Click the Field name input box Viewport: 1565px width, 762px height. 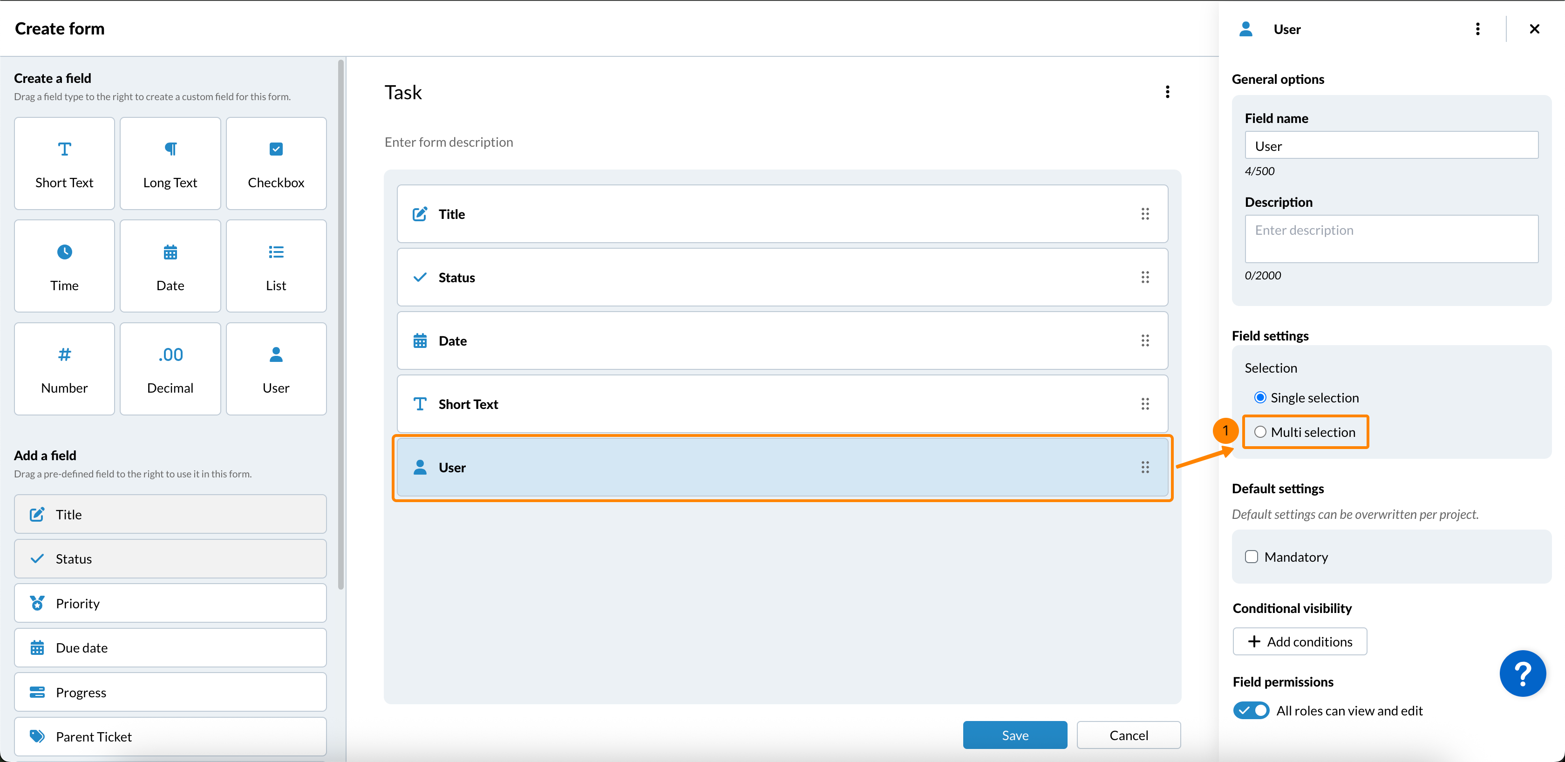1391,146
